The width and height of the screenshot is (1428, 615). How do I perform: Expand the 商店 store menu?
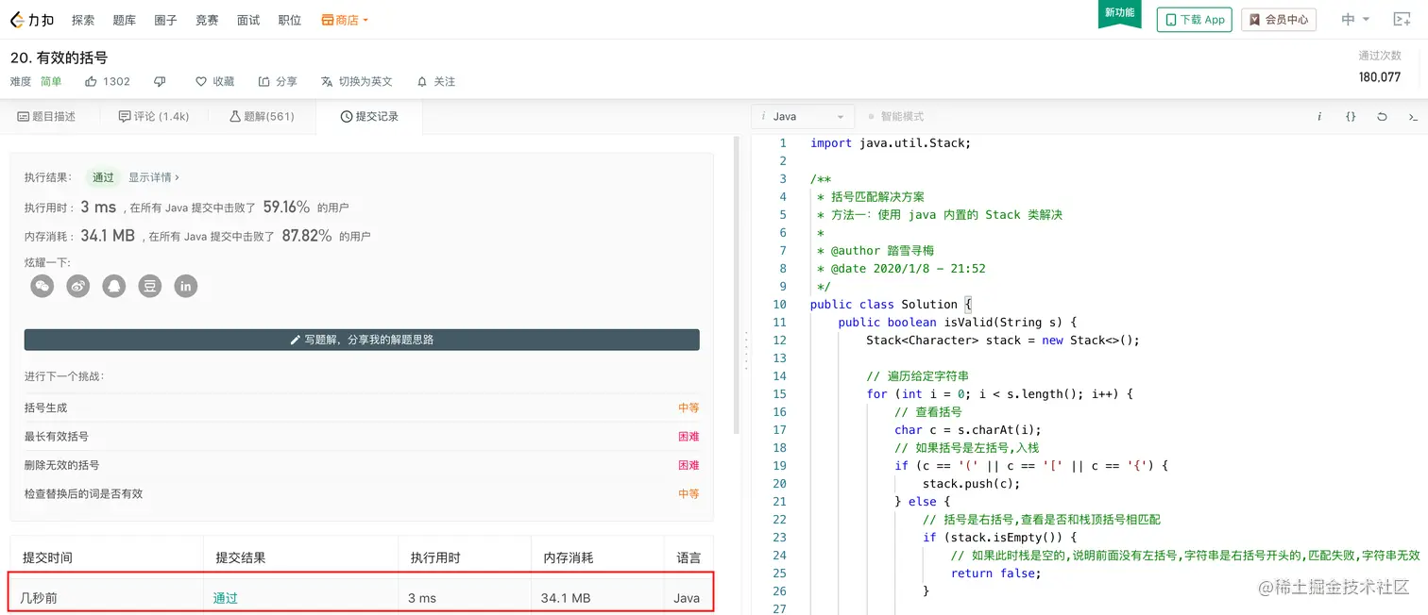click(x=345, y=20)
